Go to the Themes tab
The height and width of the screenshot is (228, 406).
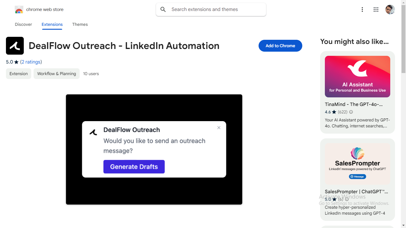(x=80, y=24)
